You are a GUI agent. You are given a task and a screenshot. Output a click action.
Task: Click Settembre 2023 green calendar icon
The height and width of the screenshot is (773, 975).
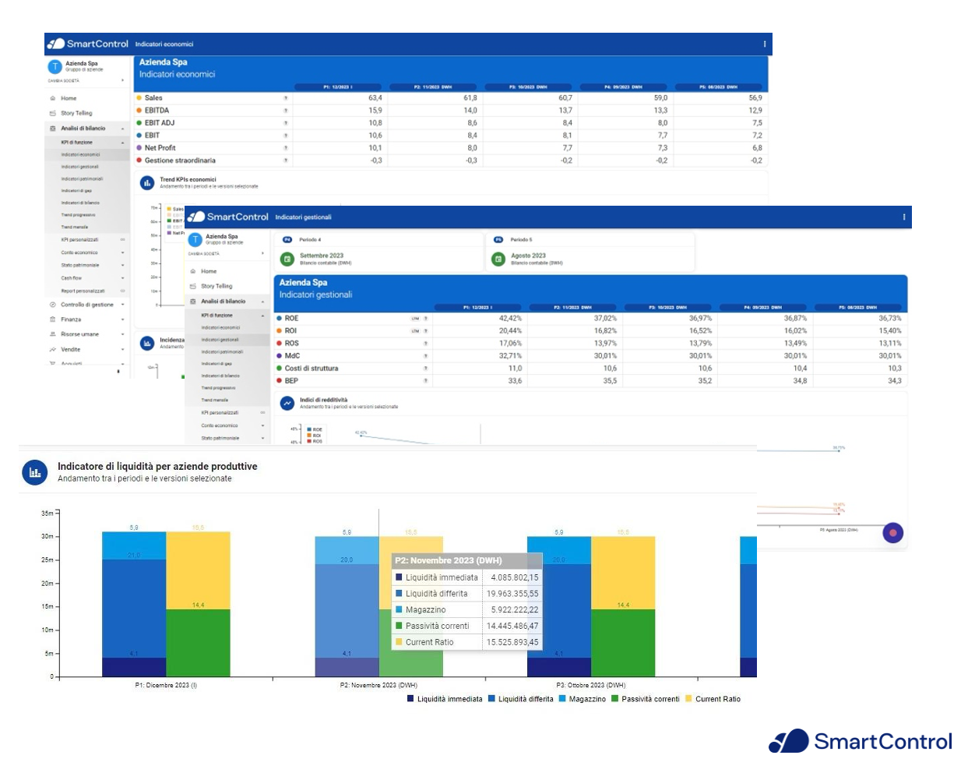[x=287, y=259]
